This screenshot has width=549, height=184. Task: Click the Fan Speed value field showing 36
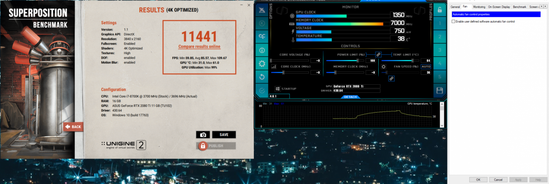426,73
